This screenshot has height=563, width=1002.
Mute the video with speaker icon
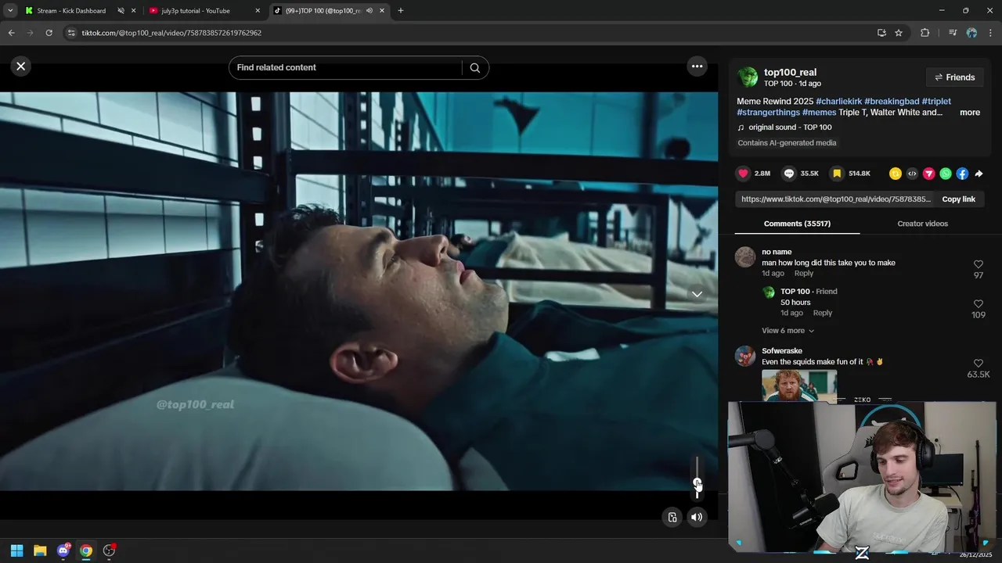tap(697, 517)
